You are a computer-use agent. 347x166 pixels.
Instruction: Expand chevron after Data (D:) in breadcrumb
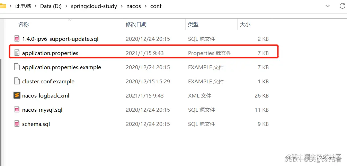(66, 6)
